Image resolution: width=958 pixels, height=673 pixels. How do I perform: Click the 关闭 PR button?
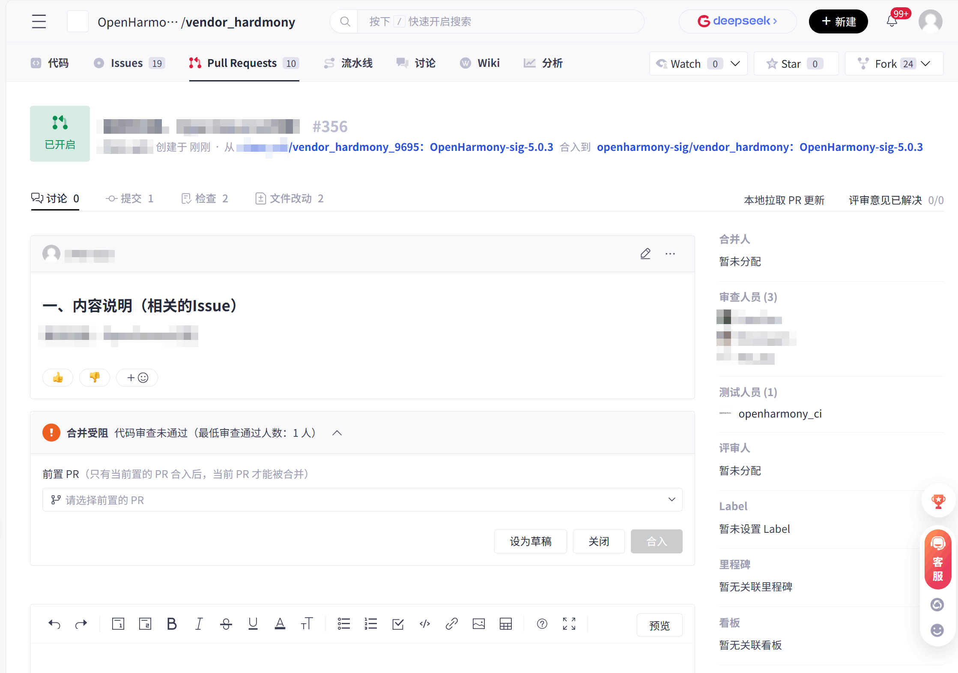(599, 541)
